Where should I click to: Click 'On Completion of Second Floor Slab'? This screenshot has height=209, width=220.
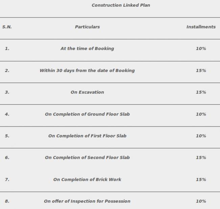click(x=87, y=157)
